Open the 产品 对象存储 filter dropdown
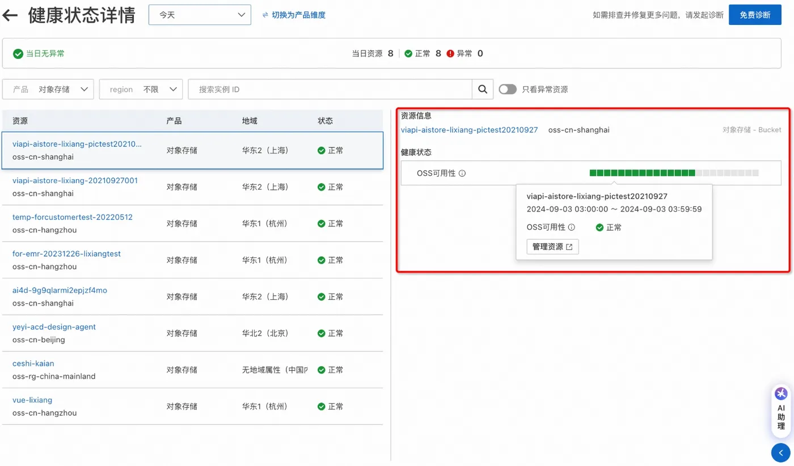This screenshot has width=794, height=466. [x=48, y=89]
